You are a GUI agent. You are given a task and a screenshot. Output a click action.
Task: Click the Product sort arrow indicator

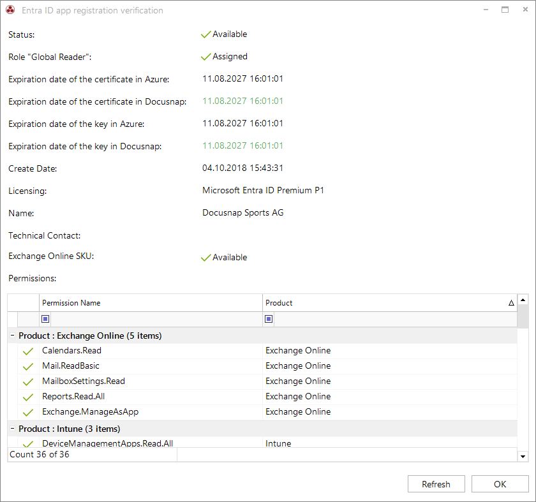[x=511, y=303]
